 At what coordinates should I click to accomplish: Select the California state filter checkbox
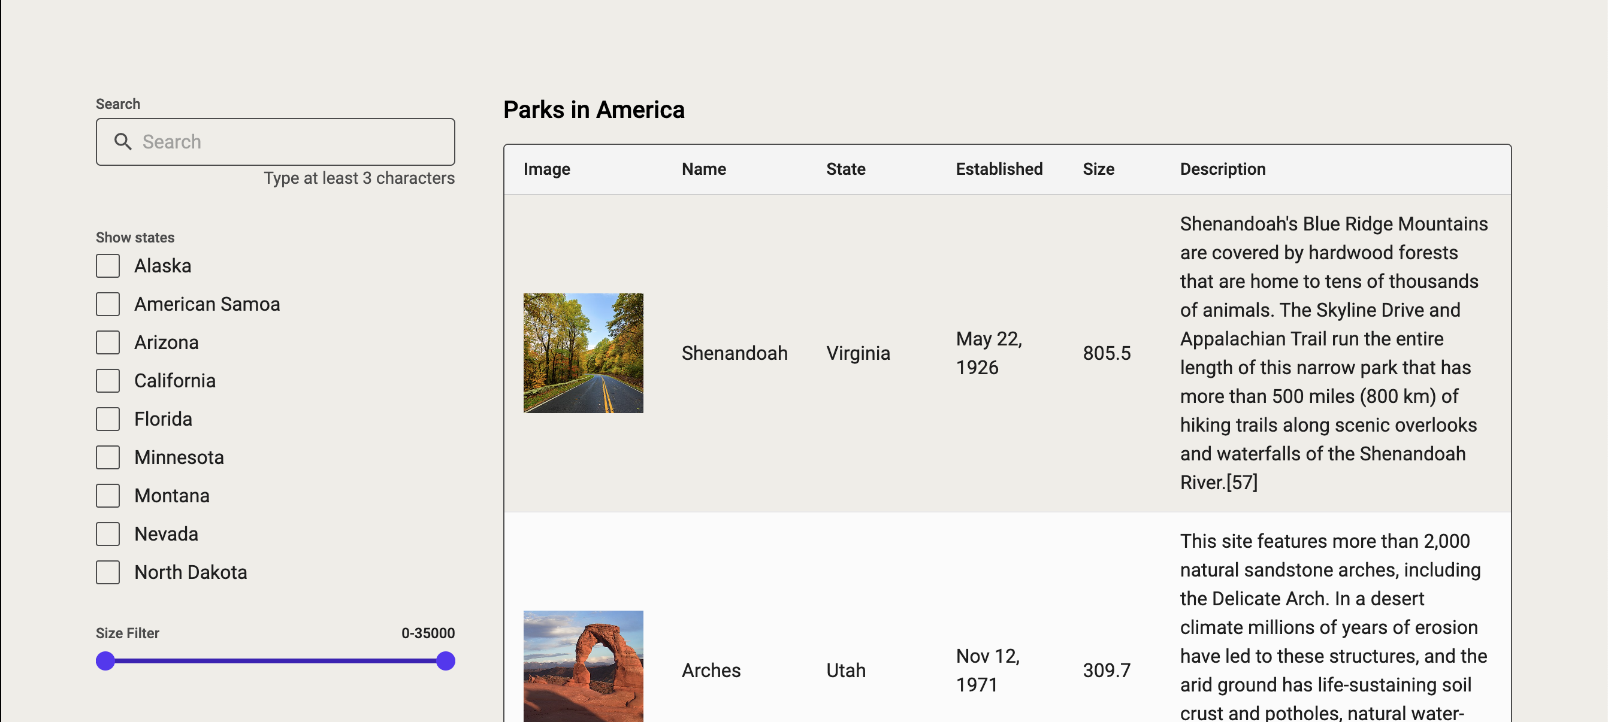click(x=108, y=381)
